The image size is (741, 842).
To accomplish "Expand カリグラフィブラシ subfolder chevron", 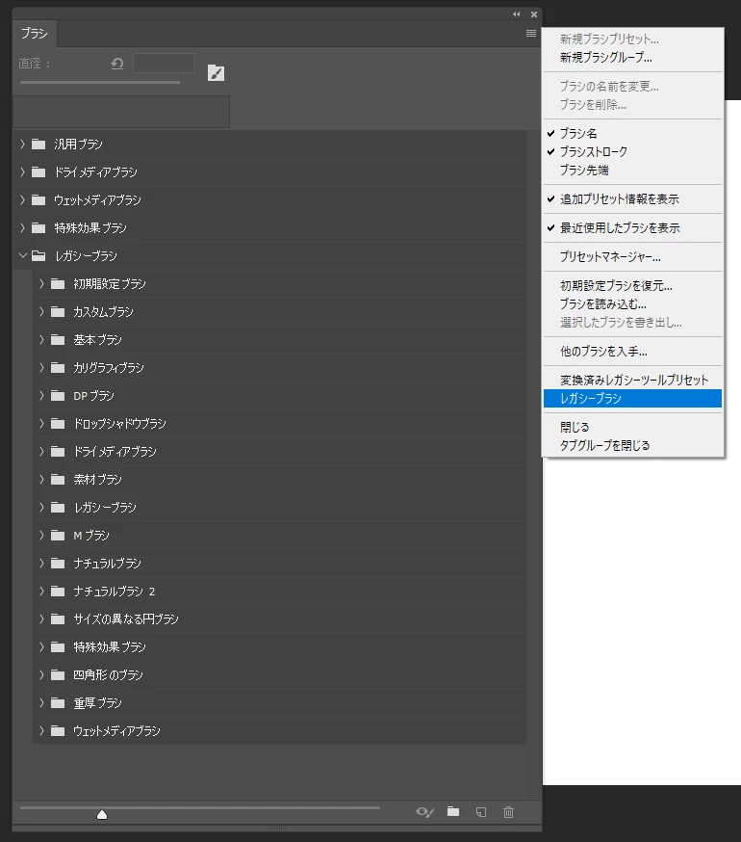I will (41, 367).
